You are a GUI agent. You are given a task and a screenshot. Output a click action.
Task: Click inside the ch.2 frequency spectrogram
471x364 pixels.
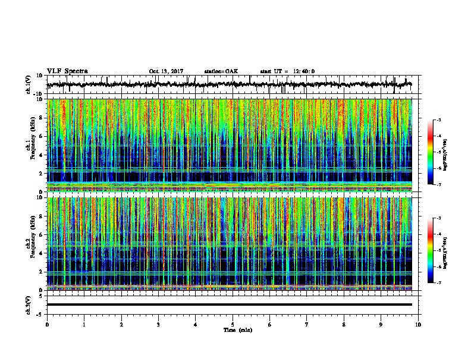(229, 244)
